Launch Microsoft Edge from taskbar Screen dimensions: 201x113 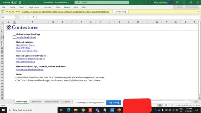[x=68, y=110]
